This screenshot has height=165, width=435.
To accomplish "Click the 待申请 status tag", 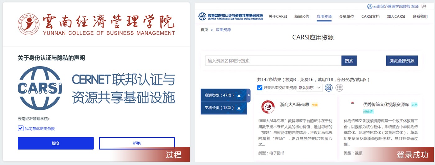I will (368, 111).
